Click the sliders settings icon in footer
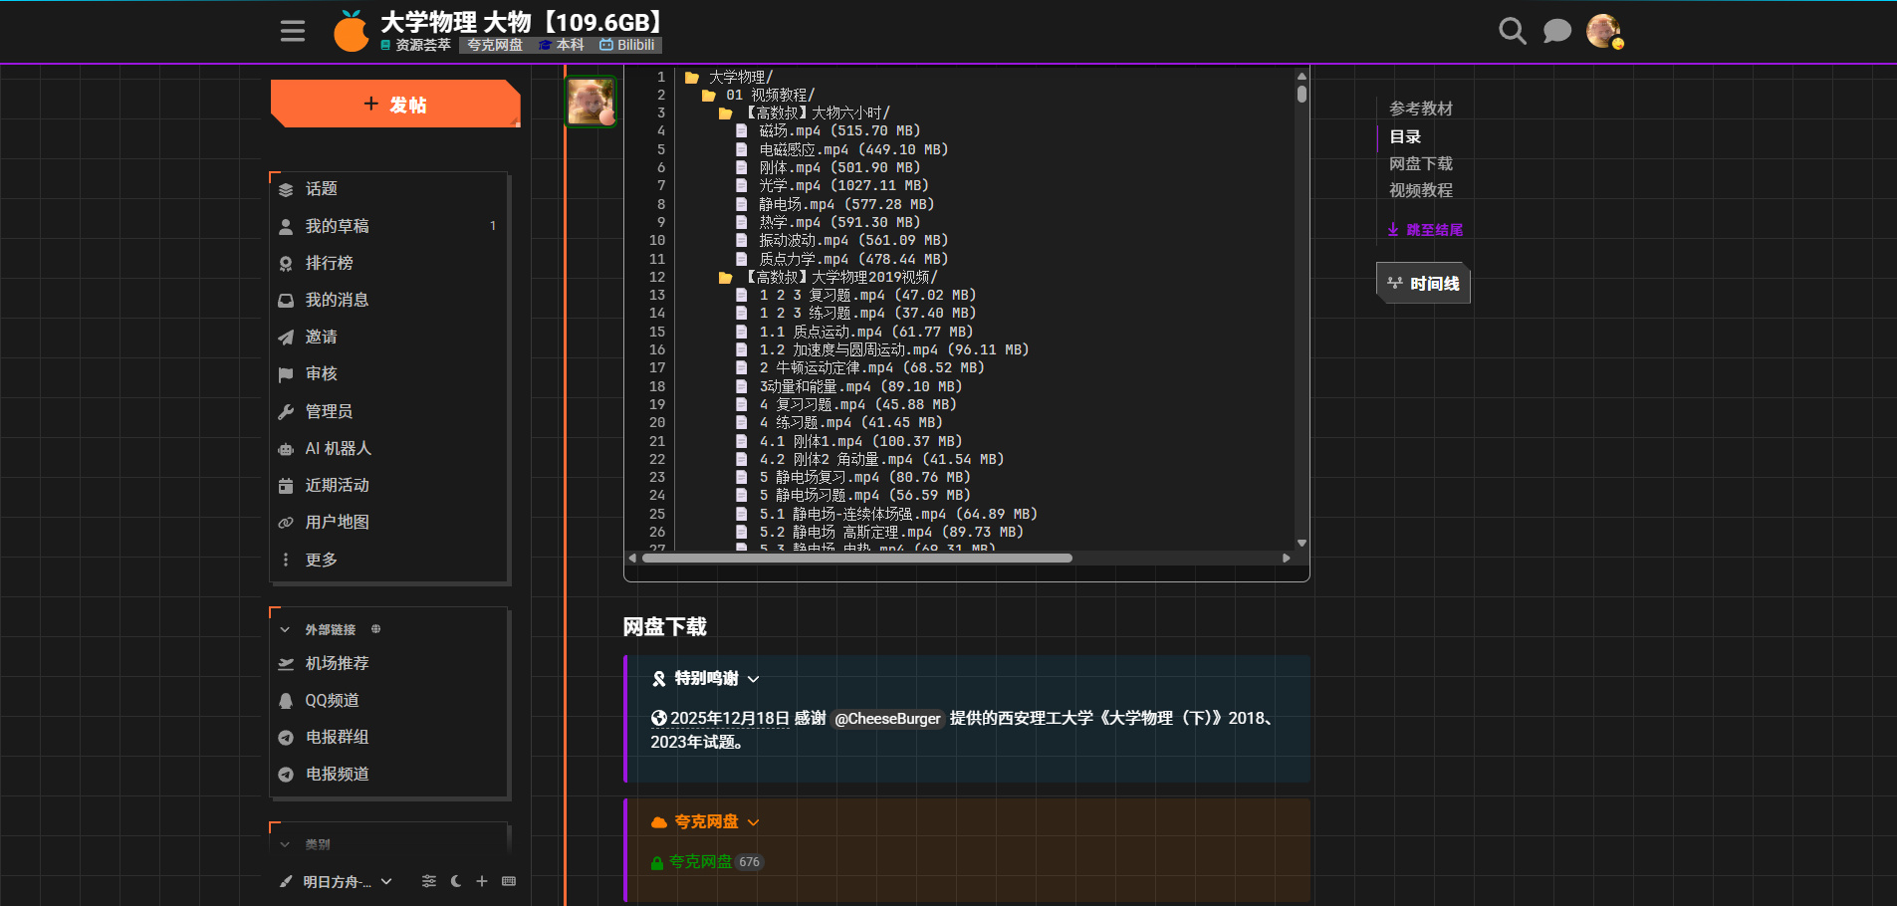 pyautogui.click(x=429, y=881)
